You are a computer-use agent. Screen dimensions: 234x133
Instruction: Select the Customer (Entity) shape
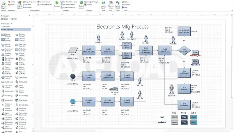[6, 105]
